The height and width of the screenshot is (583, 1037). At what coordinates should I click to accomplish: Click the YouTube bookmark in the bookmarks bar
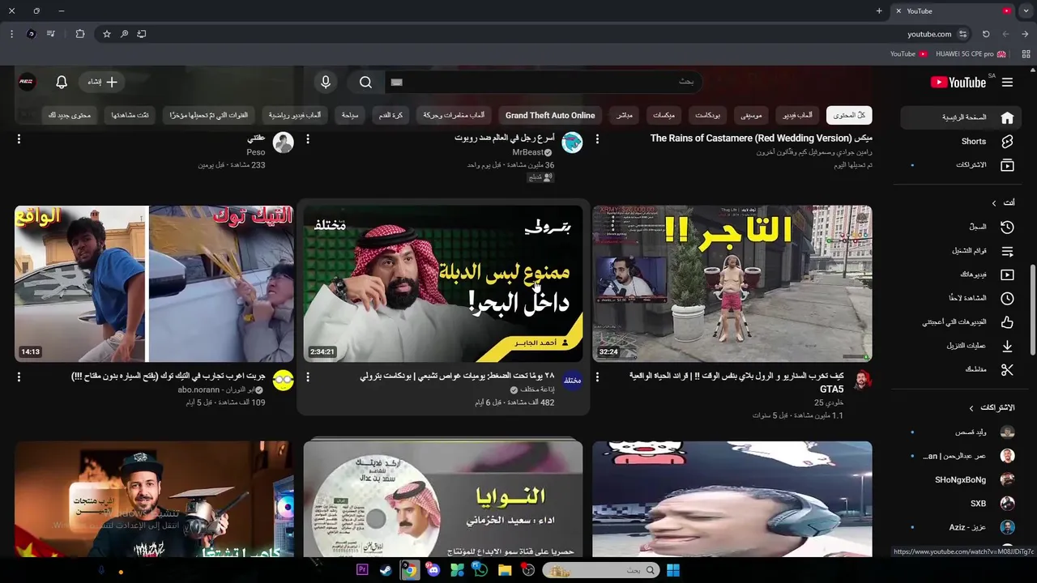tap(908, 54)
